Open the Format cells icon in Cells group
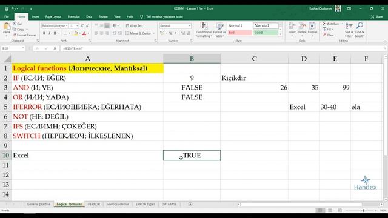388x218 pixels. point(312,26)
